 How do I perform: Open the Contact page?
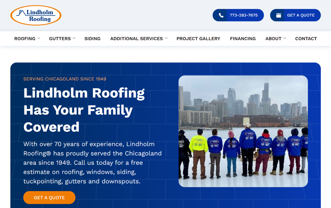point(306,39)
